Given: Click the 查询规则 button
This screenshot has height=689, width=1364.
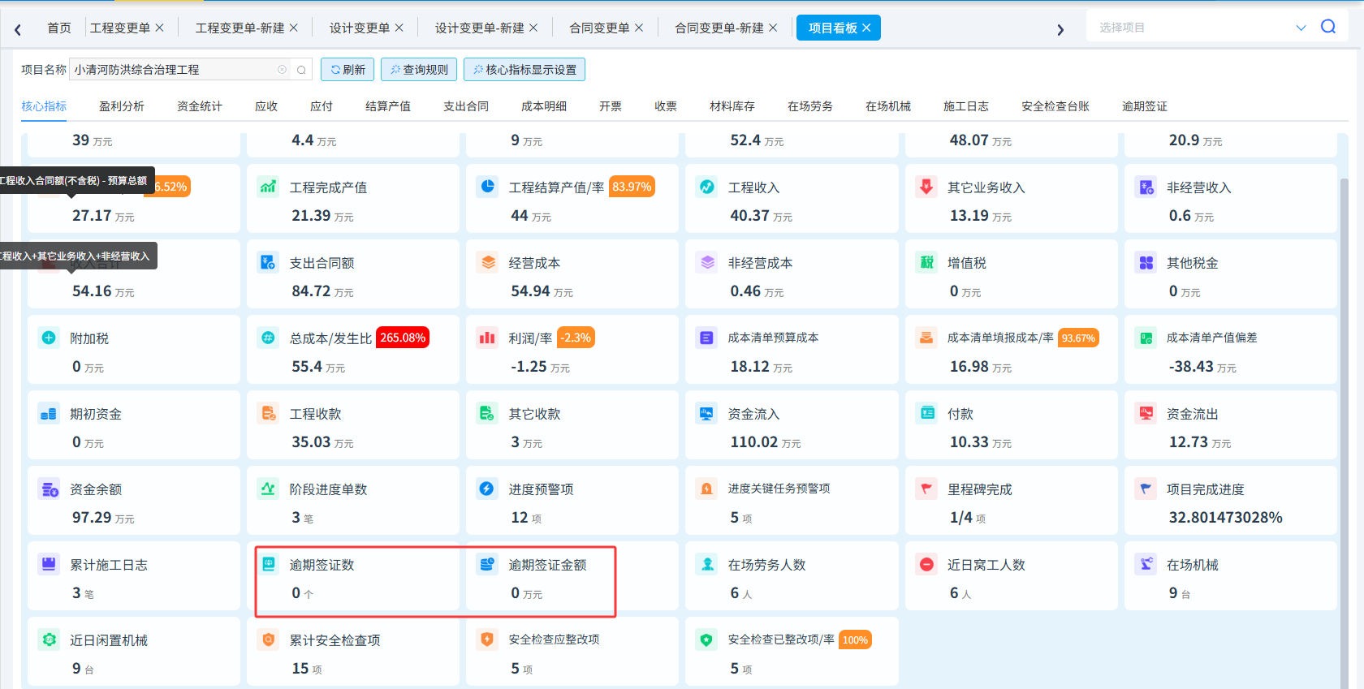Looking at the screenshot, I should tap(419, 70).
